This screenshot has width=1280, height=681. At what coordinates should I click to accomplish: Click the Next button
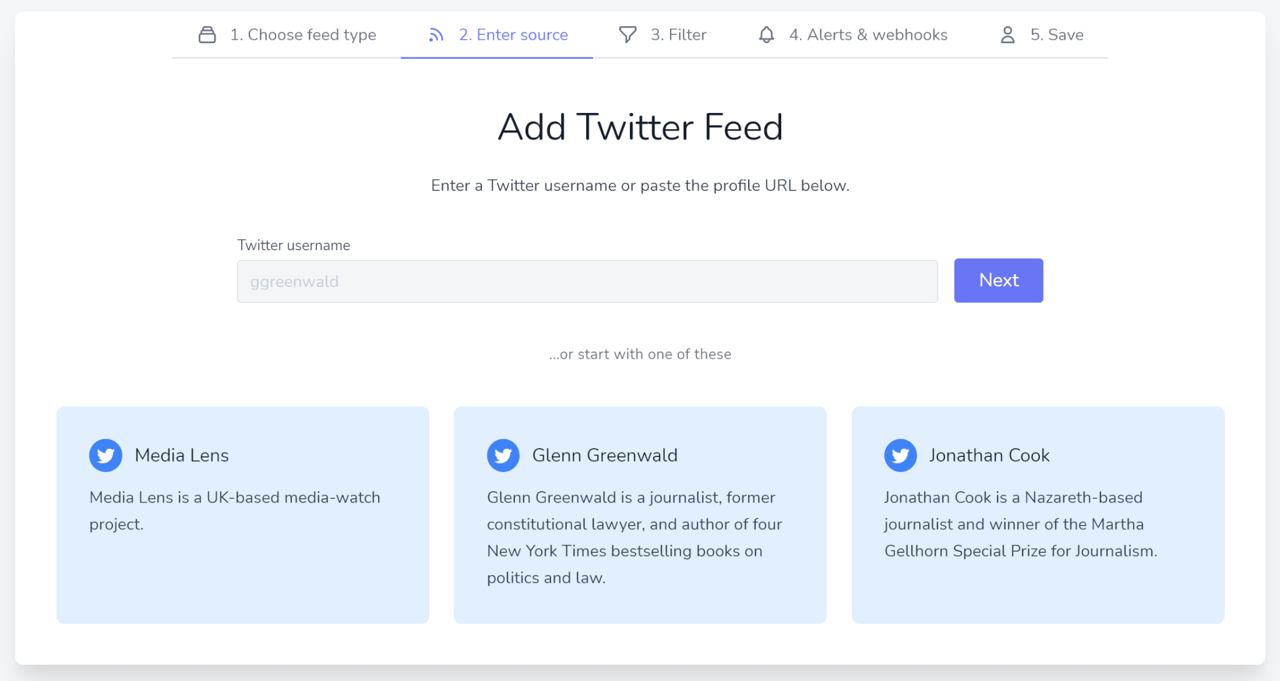pyautogui.click(x=998, y=280)
